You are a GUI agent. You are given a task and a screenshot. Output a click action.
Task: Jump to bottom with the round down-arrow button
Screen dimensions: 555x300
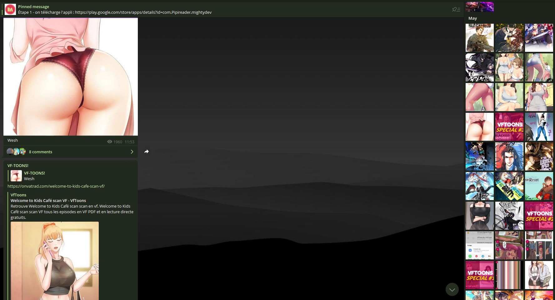pos(452,289)
